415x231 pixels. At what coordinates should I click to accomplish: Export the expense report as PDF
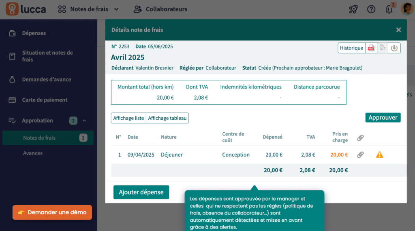coord(371,48)
